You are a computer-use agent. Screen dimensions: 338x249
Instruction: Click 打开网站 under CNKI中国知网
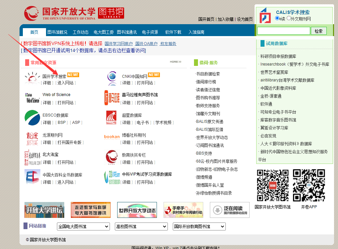pyautogui.click(x=145, y=83)
